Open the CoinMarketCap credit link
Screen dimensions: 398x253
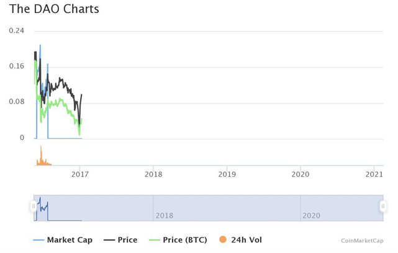click(362, 241)
